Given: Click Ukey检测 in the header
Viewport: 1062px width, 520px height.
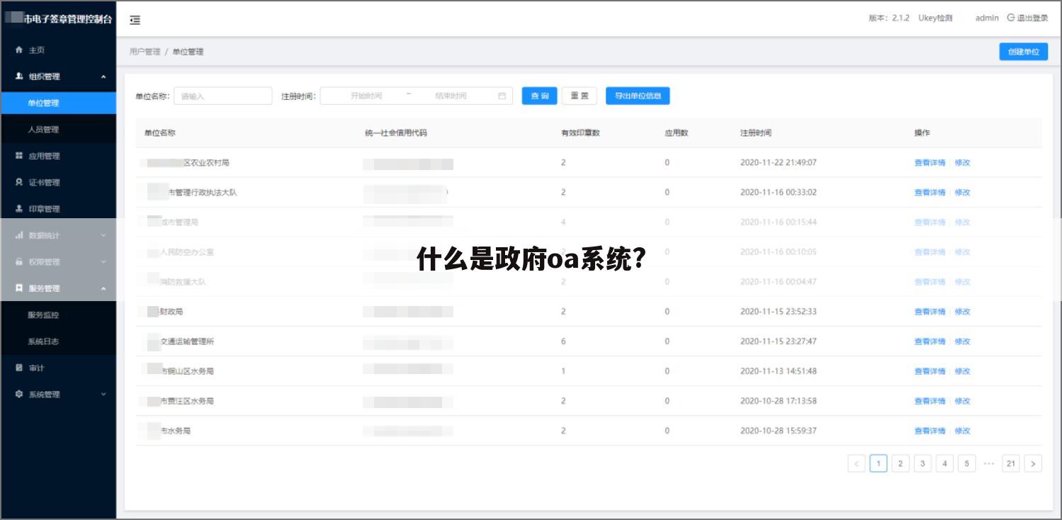Looking at the screenshot, I should click(935, 18).
